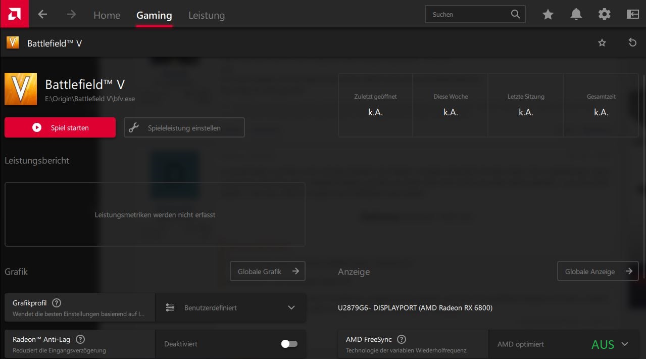Click the Battlefield V title in header bar
Viewport: 646px width, 359px height.
pos(55,43)
